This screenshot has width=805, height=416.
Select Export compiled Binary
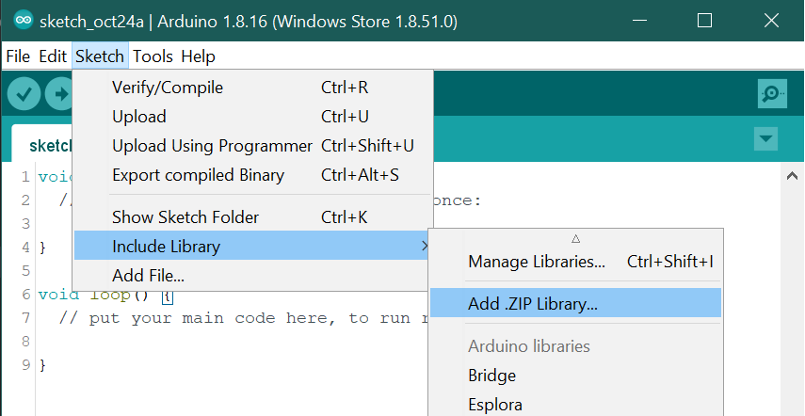252,175
